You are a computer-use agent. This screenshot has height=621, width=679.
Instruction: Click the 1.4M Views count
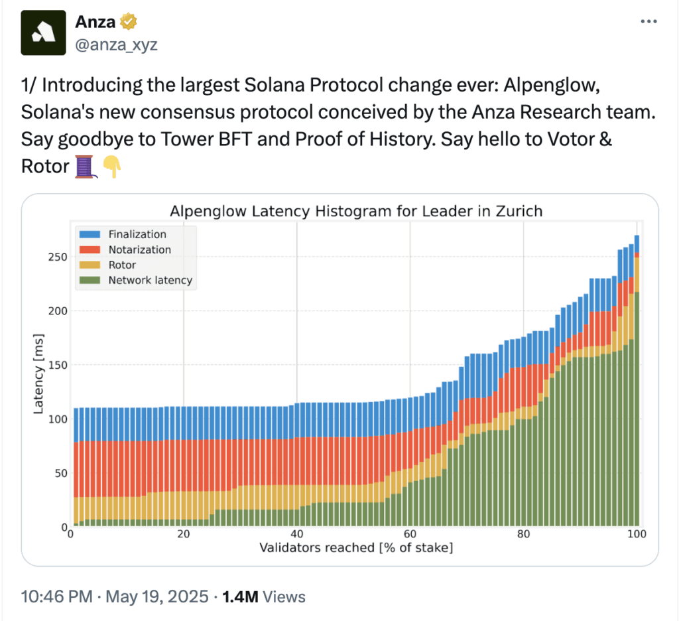(x=265, y=596)
